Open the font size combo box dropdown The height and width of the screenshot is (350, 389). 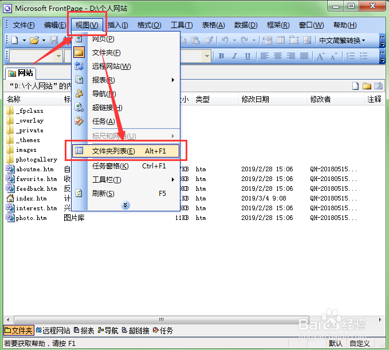207,56
